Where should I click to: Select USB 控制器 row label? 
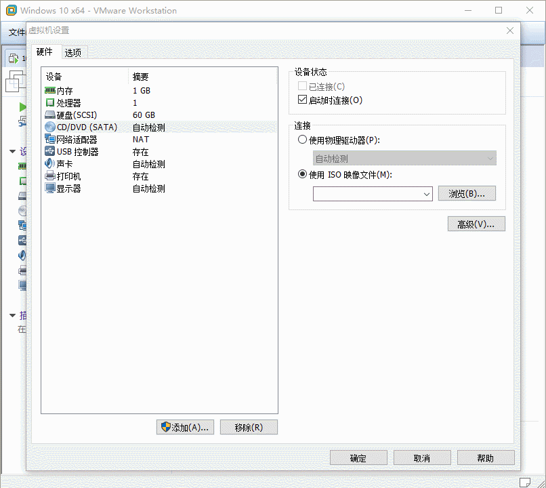click(77, 152)
